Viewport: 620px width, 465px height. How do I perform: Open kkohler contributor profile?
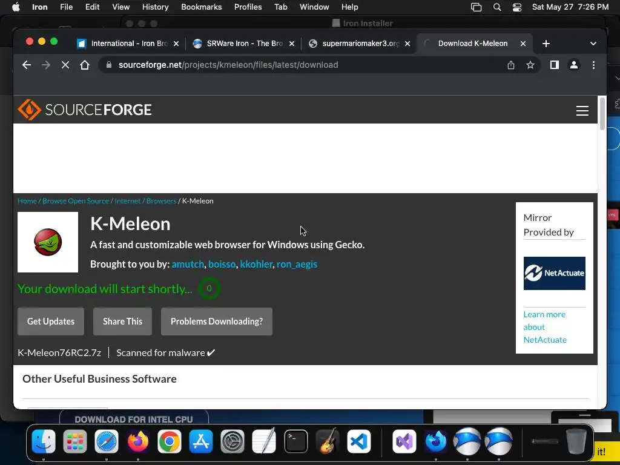(256, 264)
